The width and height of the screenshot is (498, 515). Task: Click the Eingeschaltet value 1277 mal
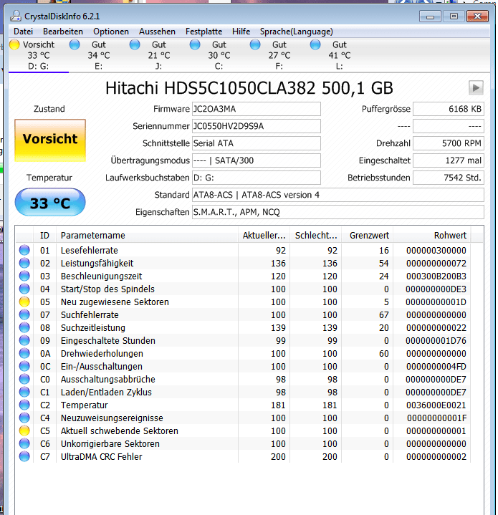click(x=449, y=160)
